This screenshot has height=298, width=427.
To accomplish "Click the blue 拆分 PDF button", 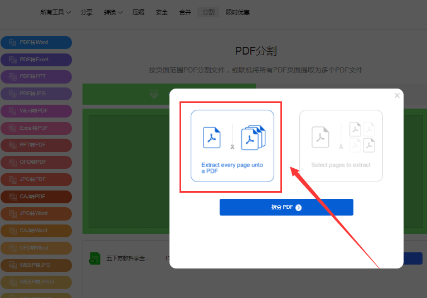I will pyautogui.click(x=287, y=207).
